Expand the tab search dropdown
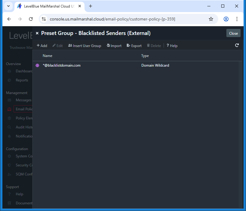The width and height of the screenshot is (246, 211). [8, 6]
